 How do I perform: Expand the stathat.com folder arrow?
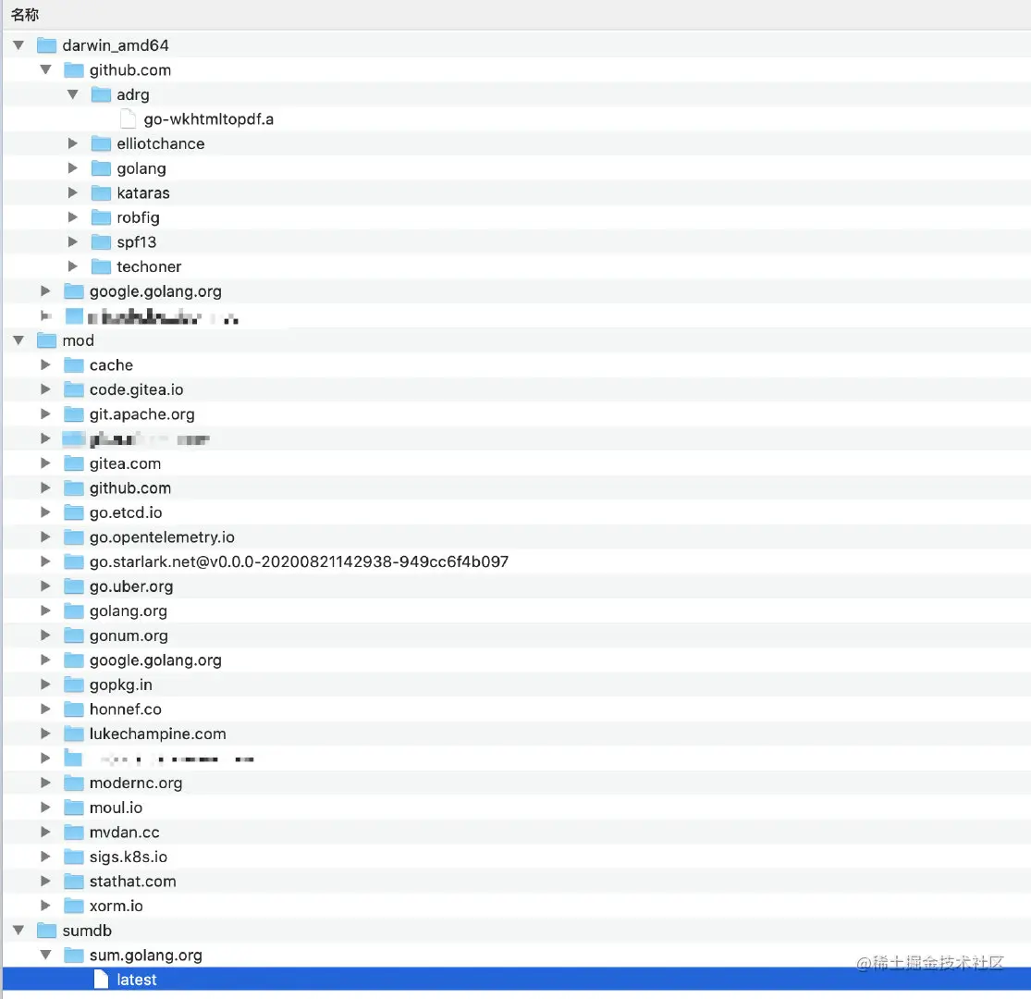coord(45,882)
